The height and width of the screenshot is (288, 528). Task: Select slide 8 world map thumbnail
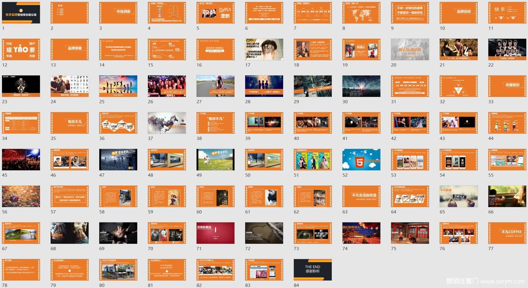(361, 13)
